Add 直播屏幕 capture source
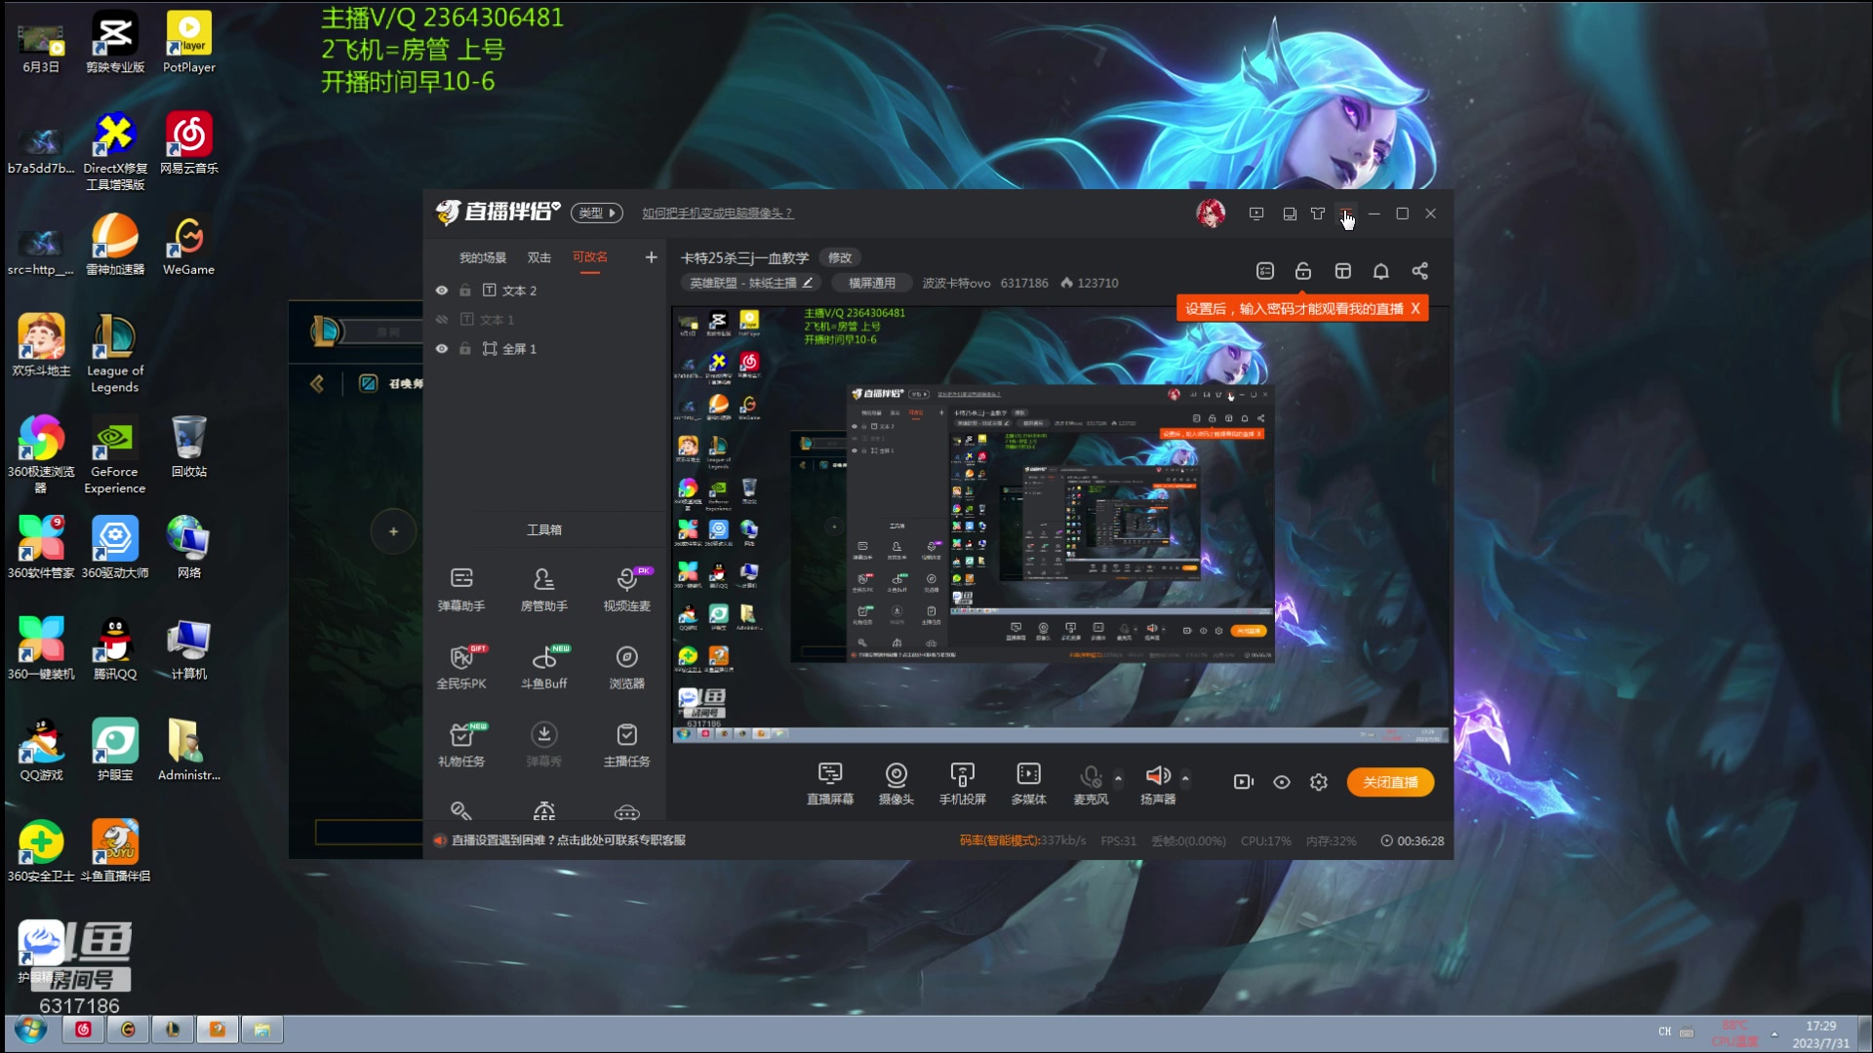The image size is (1873, 1053). [830, 784]
